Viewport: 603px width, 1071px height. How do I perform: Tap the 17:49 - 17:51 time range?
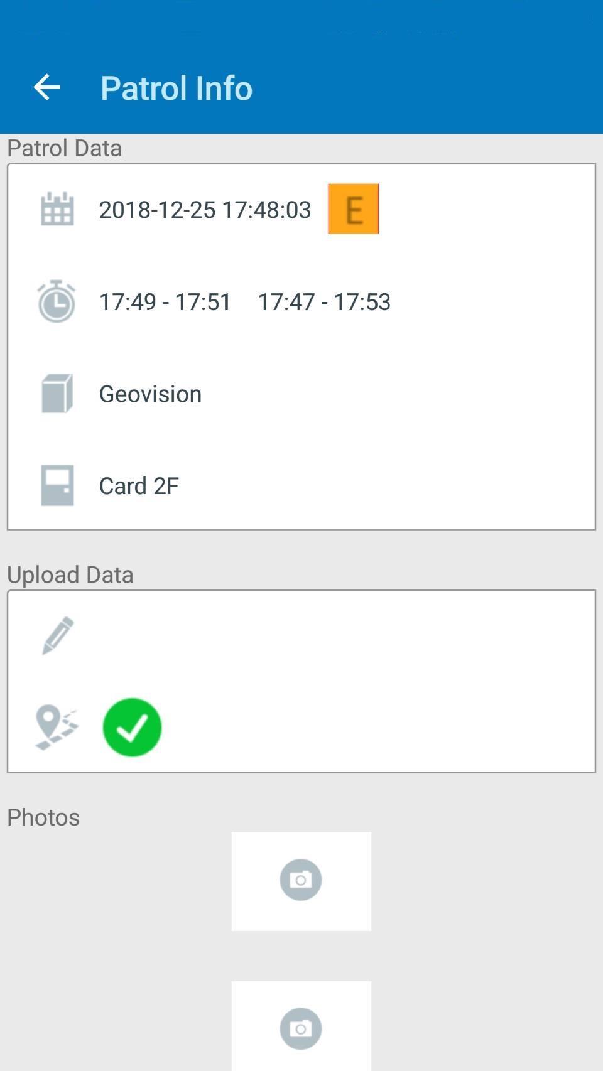click(x=165, y=302)
